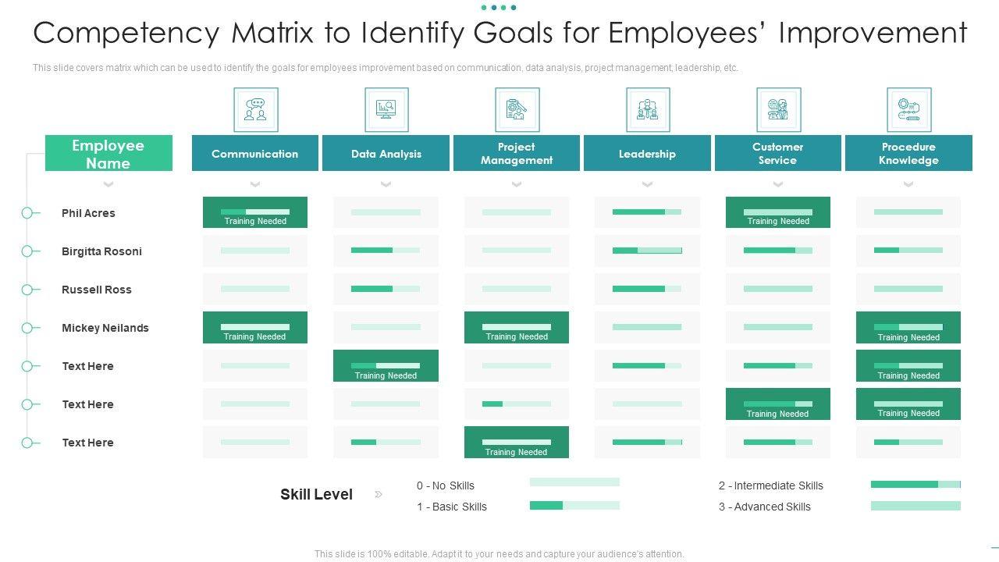
Task: Expand the chevron below Employee Name header
Action: [x=108, y=184]
